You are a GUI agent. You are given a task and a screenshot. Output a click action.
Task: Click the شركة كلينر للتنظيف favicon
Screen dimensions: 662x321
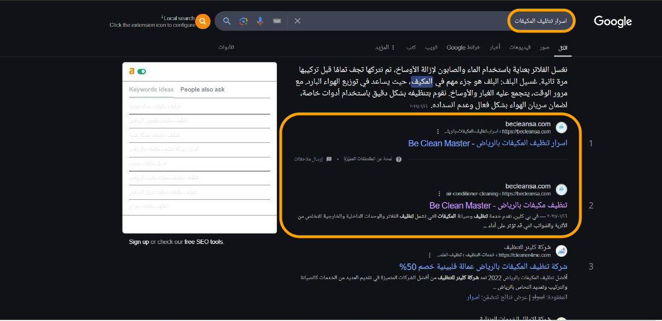pos(561,251)
